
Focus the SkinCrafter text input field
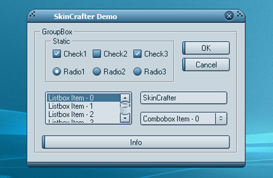tap(184, 98)
